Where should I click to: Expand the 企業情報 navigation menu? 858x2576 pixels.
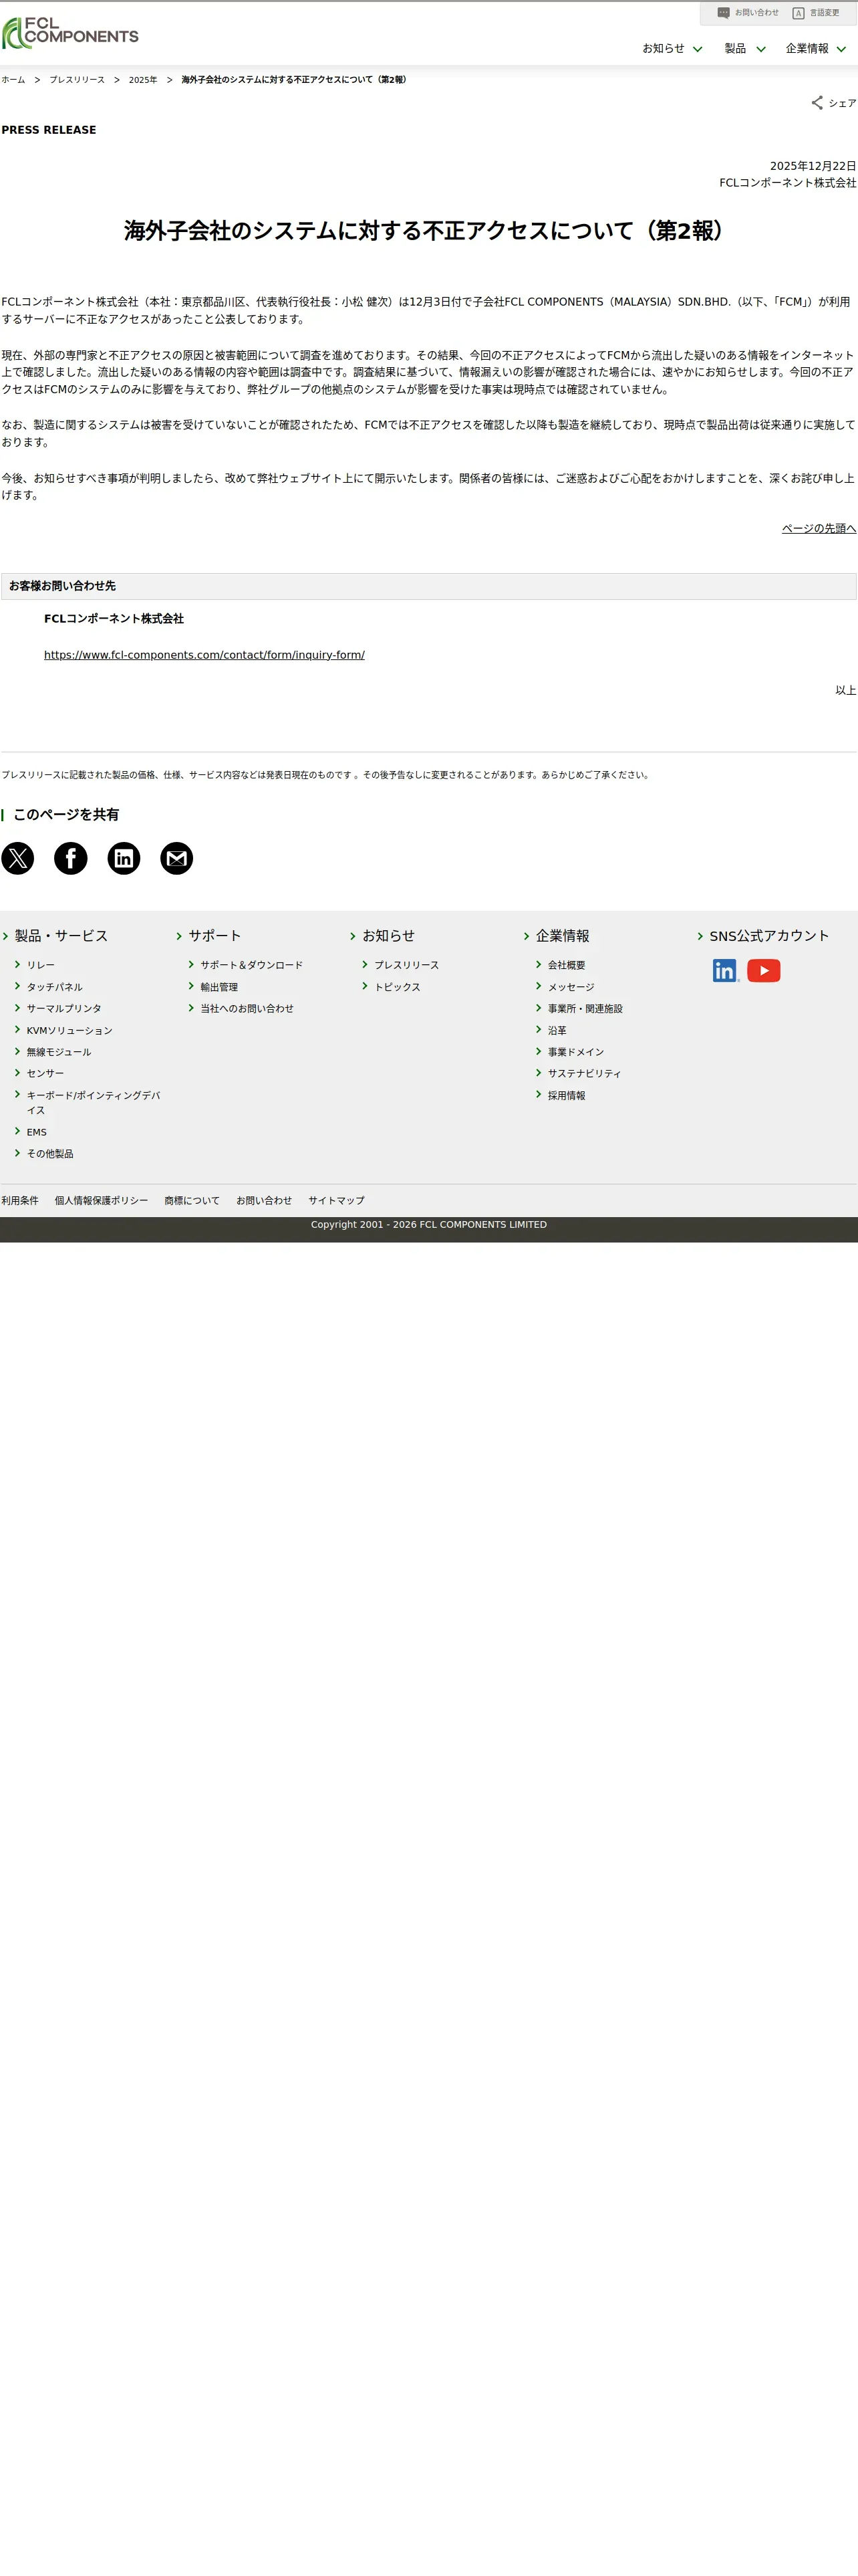click(816, 48)
